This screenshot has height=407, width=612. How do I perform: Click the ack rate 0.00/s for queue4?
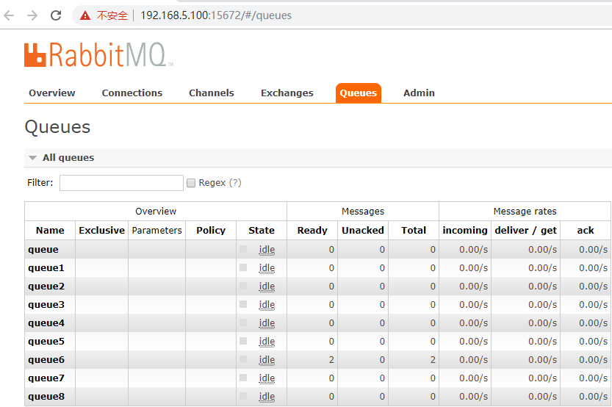point(594,323)
